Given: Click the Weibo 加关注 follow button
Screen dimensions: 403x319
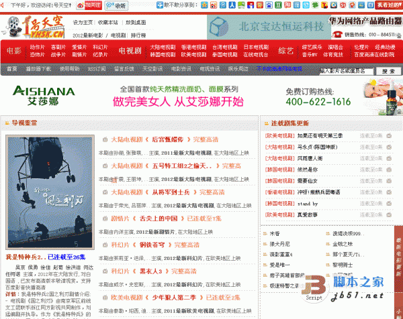Looking at the screenshot, I should [89, 5].
